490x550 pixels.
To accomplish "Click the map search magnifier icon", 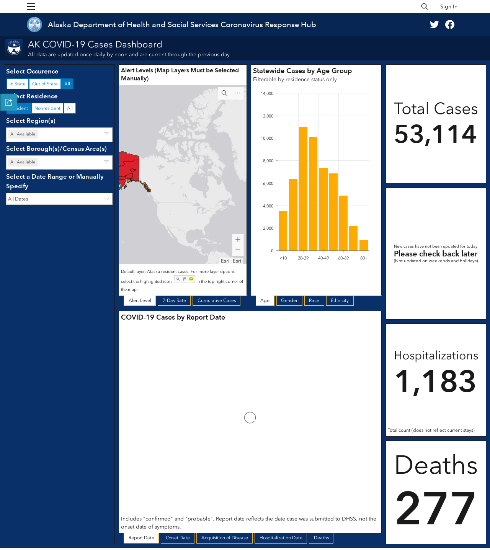I will point(225,93).
